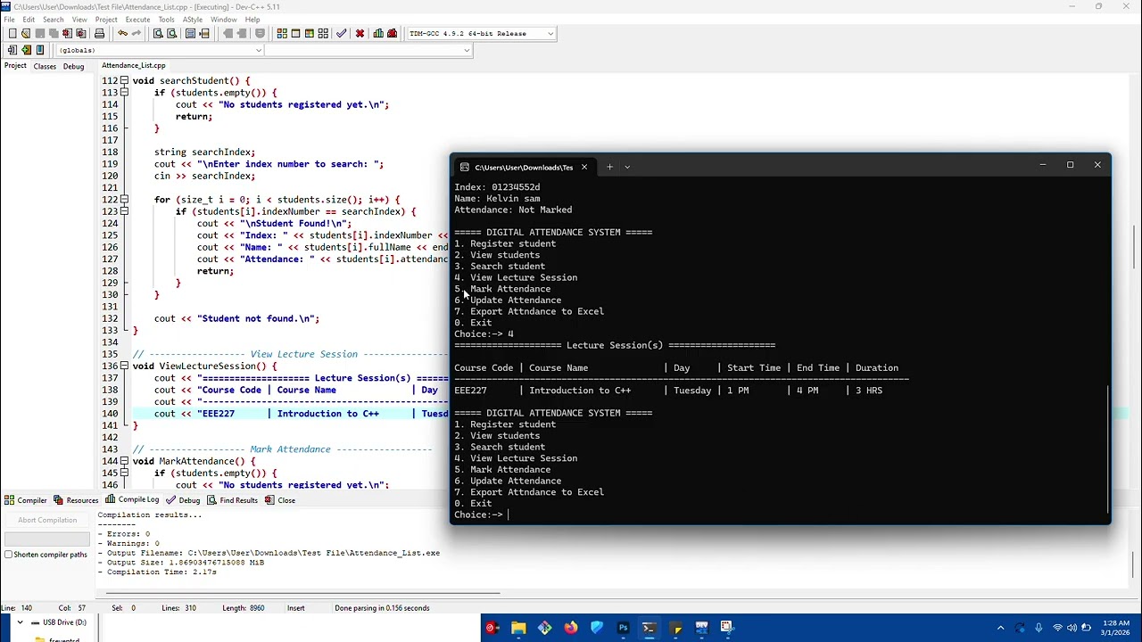Open the (globals) scope dropdown

pos(259,50)
